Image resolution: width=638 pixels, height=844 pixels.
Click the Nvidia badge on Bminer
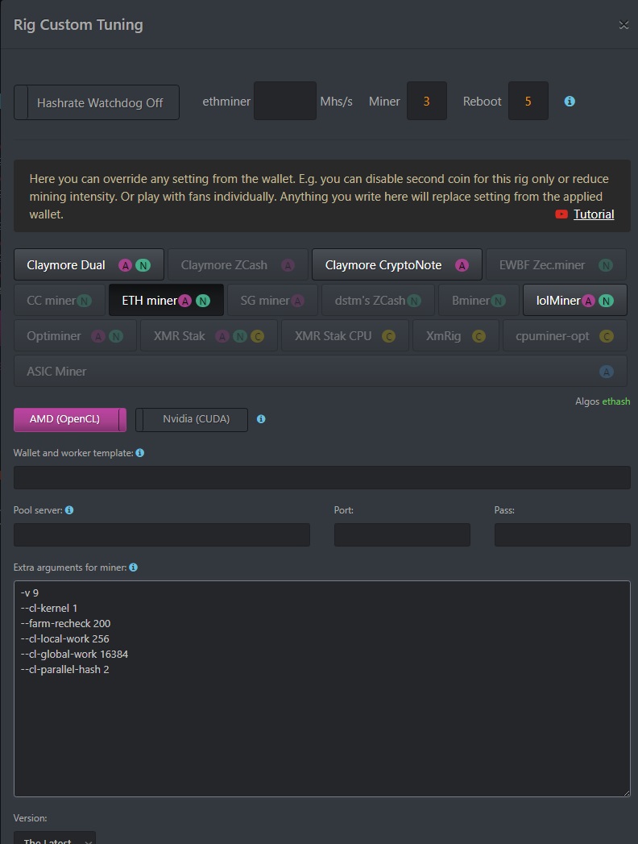(x=498, y=301)
